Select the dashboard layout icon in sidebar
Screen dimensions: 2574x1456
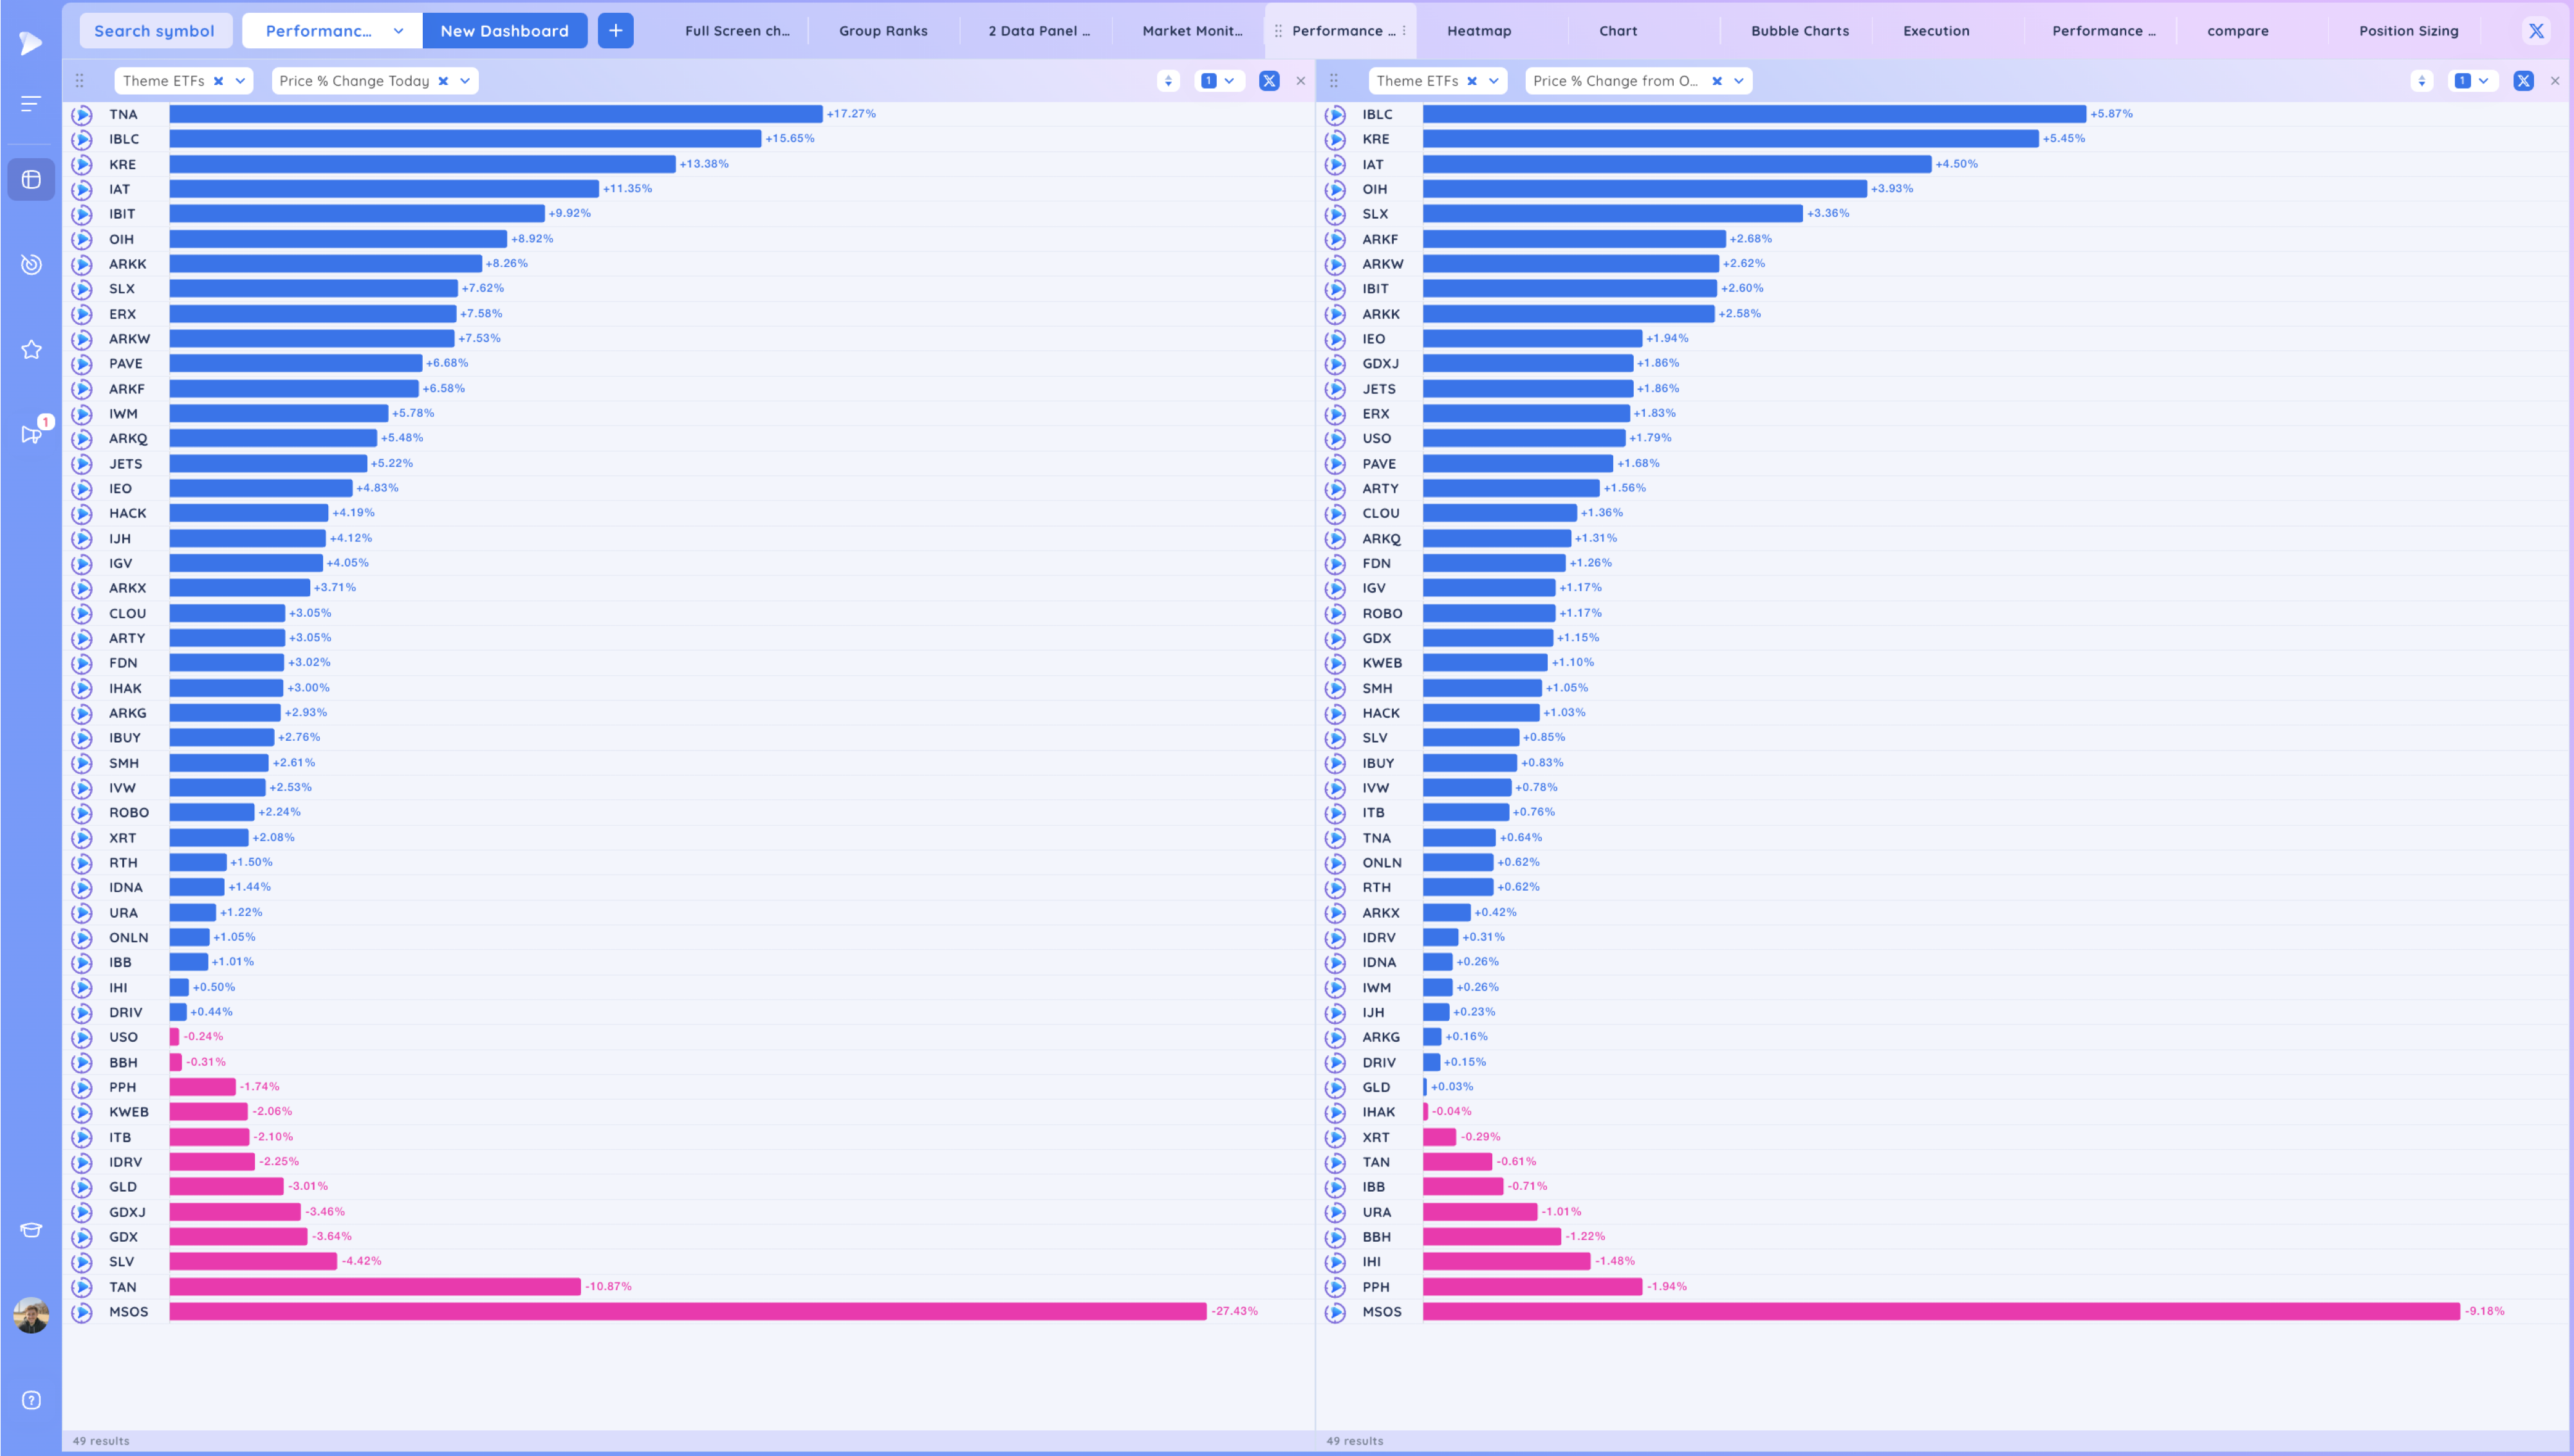click(x=31, y=179)
